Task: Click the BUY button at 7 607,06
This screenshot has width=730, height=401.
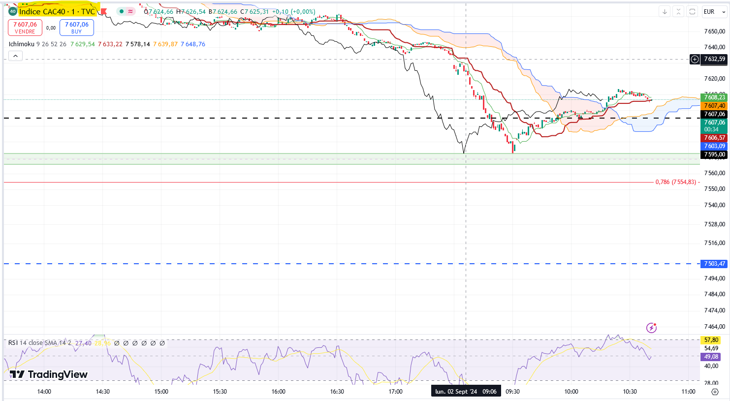Action: 77,28
